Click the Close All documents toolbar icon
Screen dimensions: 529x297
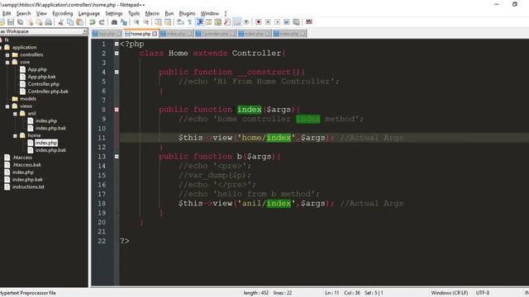coord(39,22)
